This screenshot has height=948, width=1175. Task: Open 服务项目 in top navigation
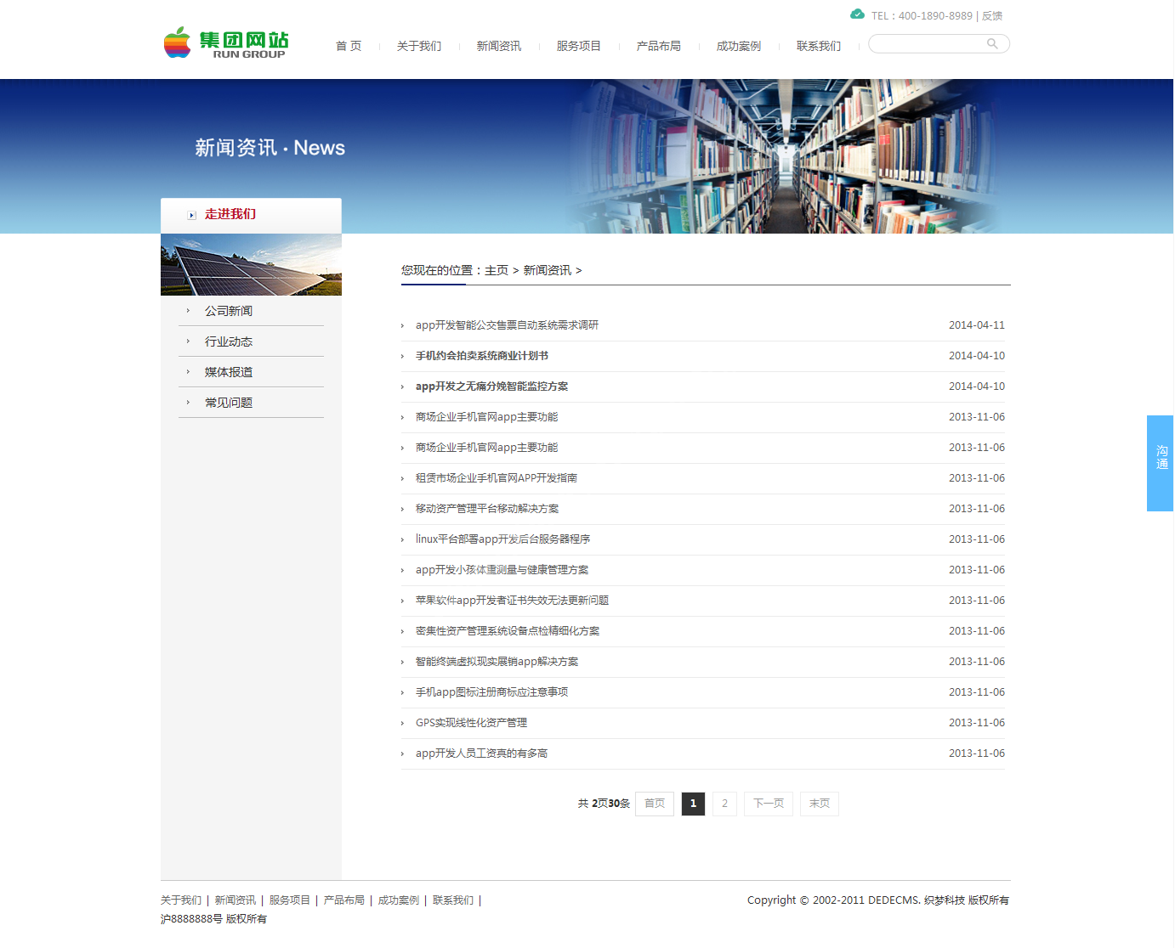[578, 47]
